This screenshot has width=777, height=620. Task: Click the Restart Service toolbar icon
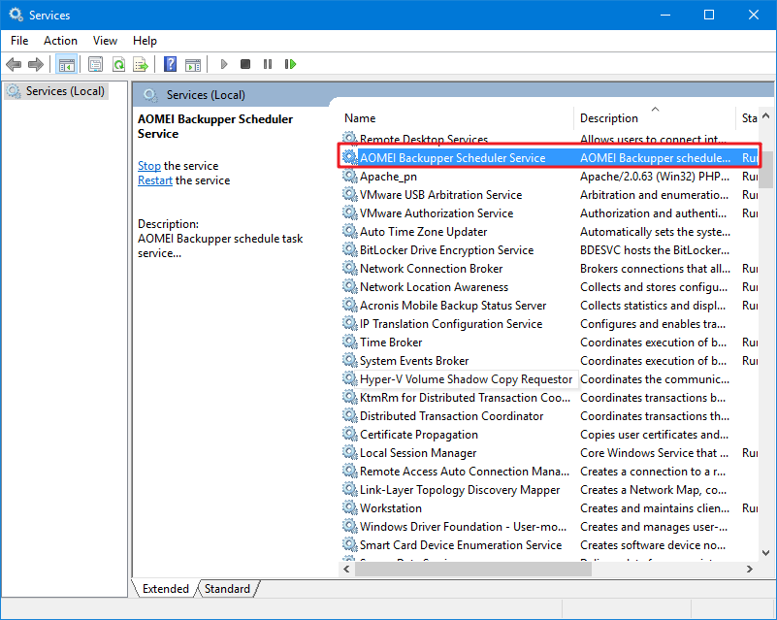coord(290,64)
